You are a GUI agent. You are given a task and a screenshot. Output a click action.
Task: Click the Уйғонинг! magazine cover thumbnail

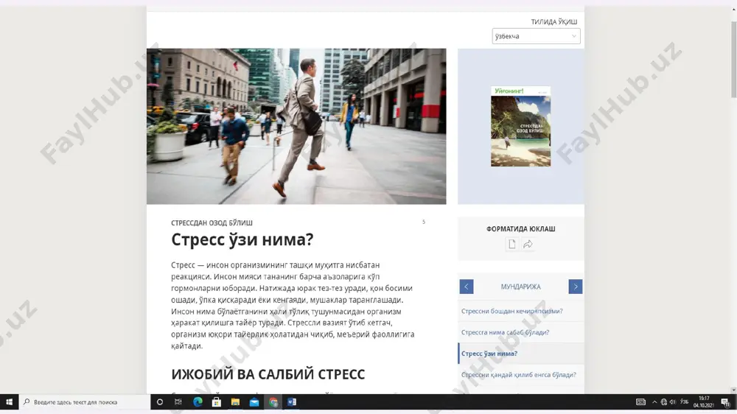click(521, 127)
